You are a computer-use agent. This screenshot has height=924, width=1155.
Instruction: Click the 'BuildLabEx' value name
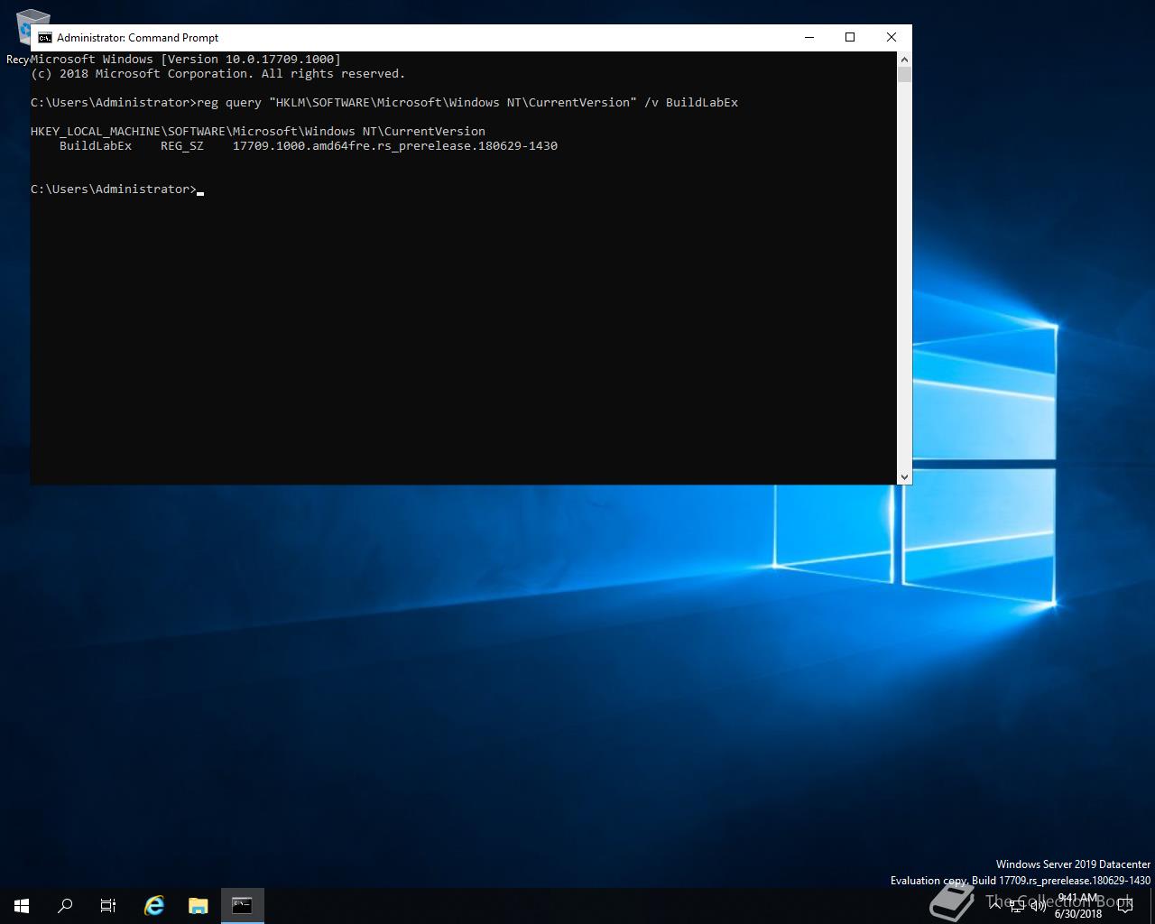click(96, 145)
